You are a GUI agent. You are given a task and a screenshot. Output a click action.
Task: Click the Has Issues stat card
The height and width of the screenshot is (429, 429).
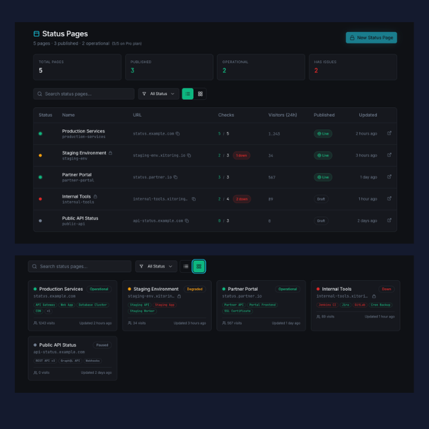click(353, 67)
